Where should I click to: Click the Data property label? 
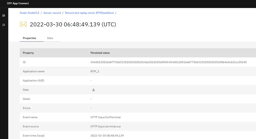pos(26,90)
